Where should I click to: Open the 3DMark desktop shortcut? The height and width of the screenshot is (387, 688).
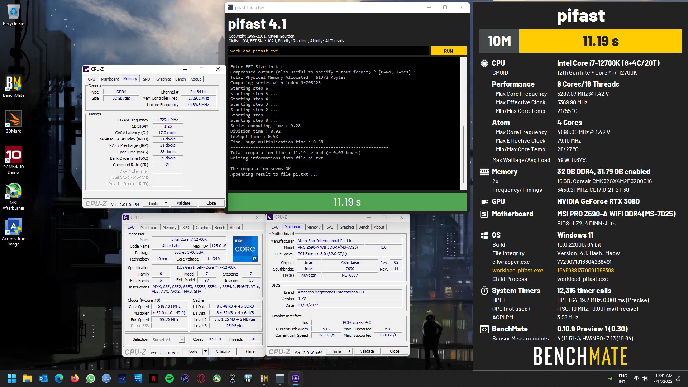(x=14, y=122)
